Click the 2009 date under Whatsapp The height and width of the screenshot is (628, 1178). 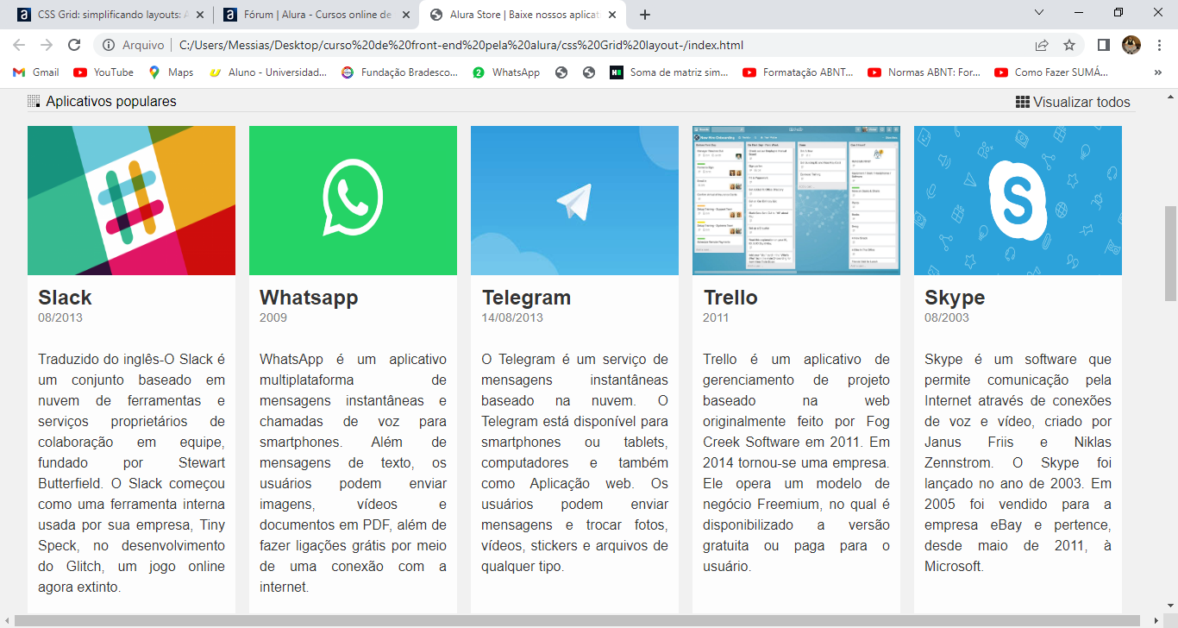point(273,317)
